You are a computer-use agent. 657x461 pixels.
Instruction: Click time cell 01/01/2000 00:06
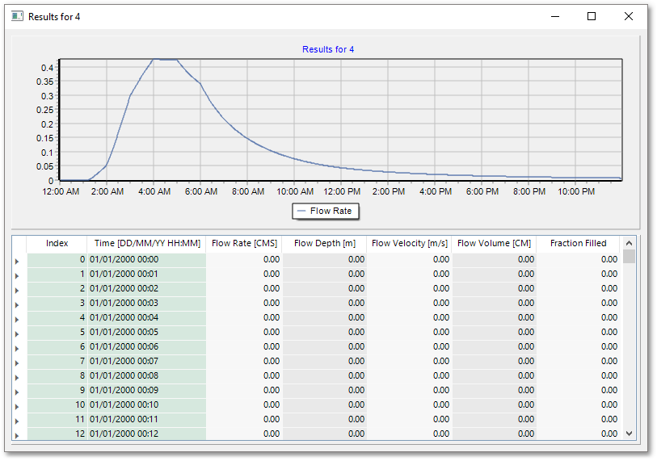[x=146, y=346]
